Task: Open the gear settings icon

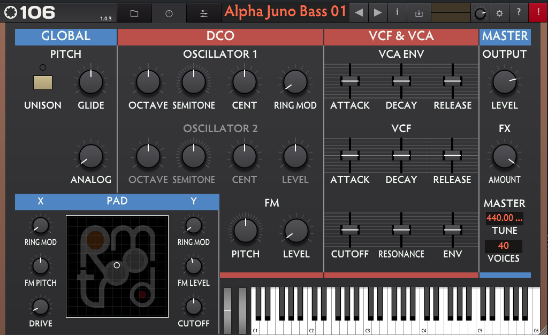Action: click(499, 13)
